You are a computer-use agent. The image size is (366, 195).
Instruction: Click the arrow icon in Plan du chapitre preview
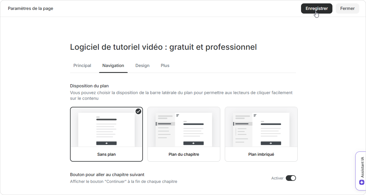click(x=193, y=143)
